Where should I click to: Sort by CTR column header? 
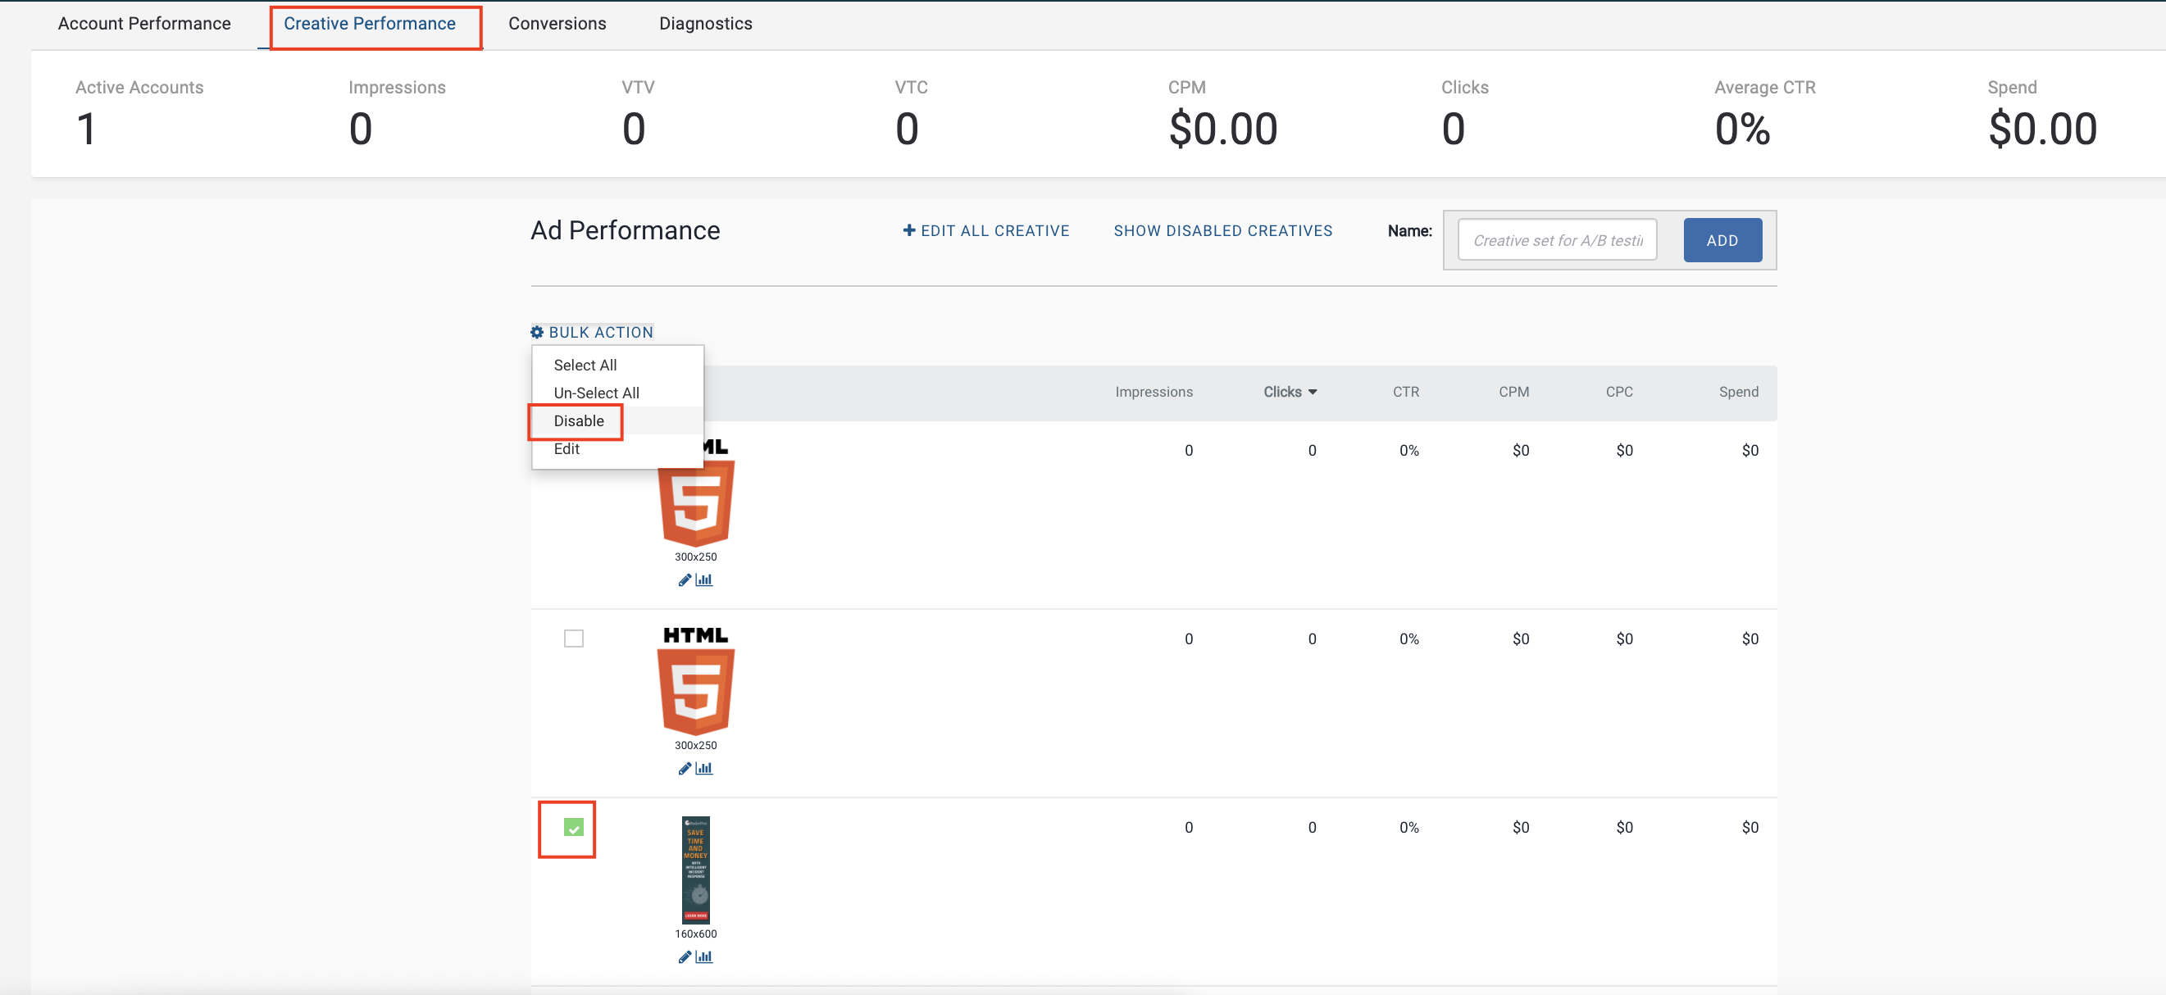1406,392
